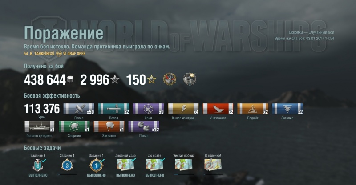Screen dimensions: 356x185
Task: Select the torpedo hits ribbon x2
Action: [113, 109]
